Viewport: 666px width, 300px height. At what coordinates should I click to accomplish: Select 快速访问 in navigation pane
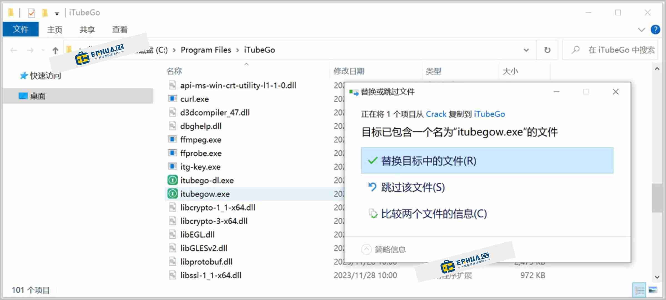(x=45, y=76)
